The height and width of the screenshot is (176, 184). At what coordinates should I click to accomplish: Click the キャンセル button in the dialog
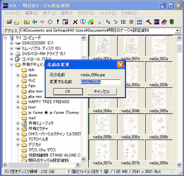pyautogui.click(x=102, y=91)
